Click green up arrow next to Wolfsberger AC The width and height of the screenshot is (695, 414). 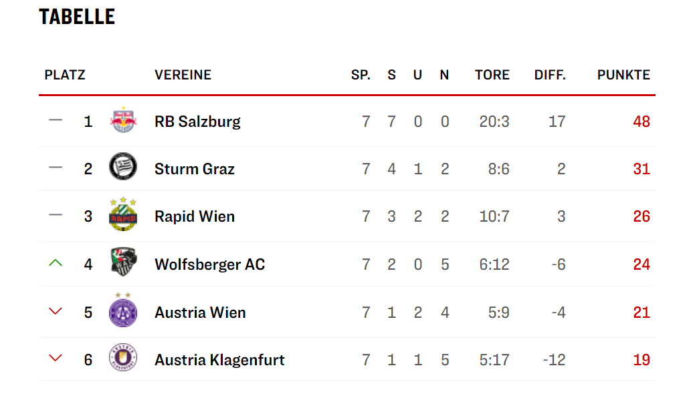click(x=56, y=263)
